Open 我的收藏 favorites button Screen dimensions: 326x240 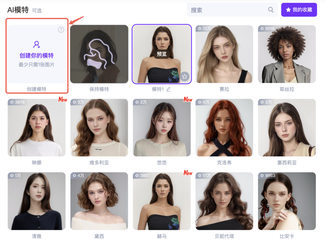pyautogui.click(x=299, y=10)
